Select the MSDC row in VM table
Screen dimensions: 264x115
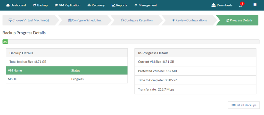click(67, 79)
